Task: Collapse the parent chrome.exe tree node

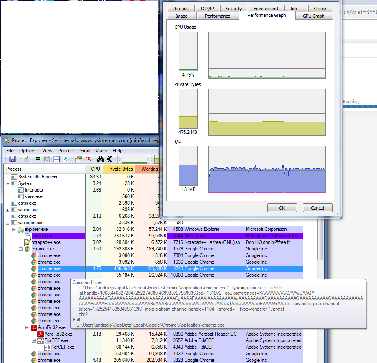Action: coord(21,249)
